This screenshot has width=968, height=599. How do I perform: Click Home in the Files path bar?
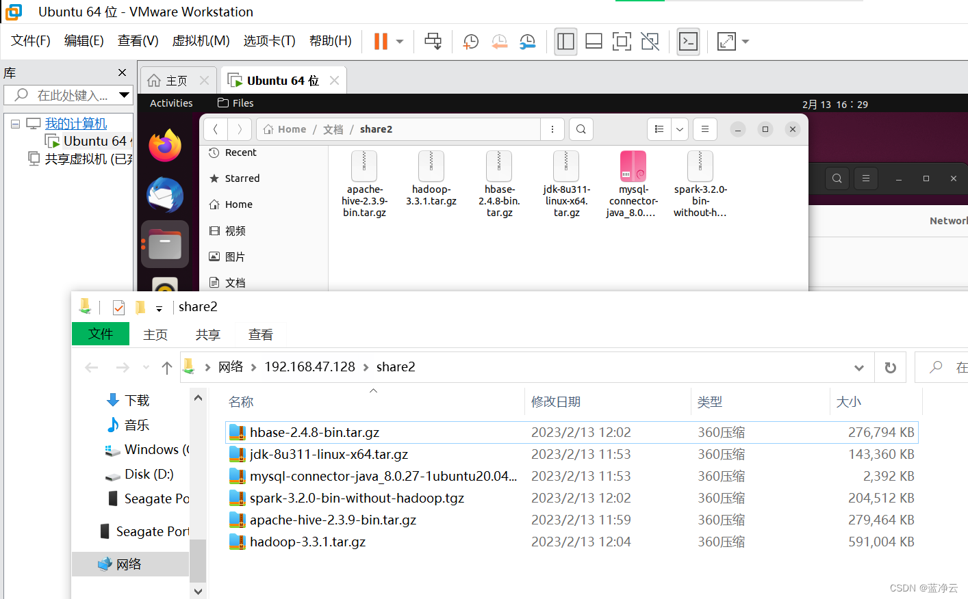pyautogui.click(x=285, y=129)
